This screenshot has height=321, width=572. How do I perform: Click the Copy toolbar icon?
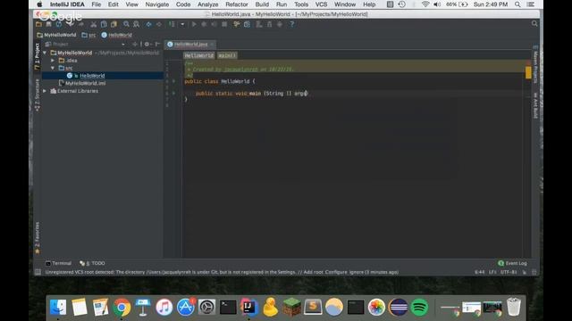point(104,24)
